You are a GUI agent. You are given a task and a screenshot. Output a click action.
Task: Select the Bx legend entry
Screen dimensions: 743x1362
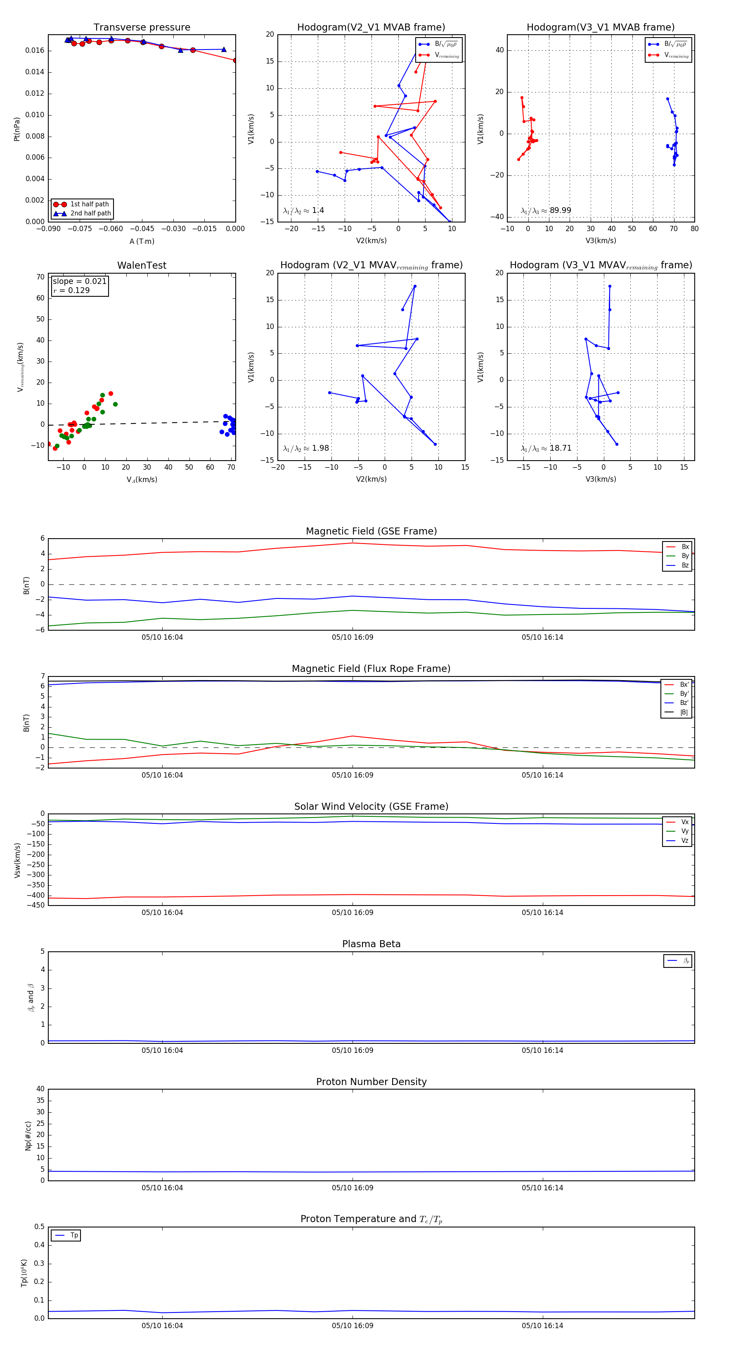677,547
